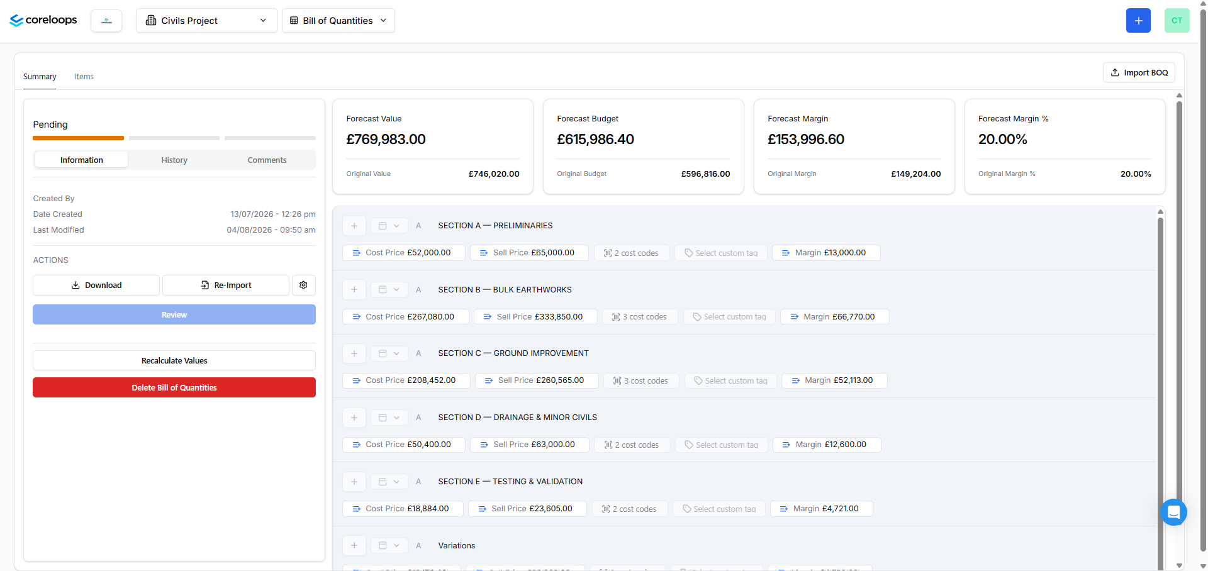
Task: Click Cost Price £208,452.00 field
Action: coord(406,380)
